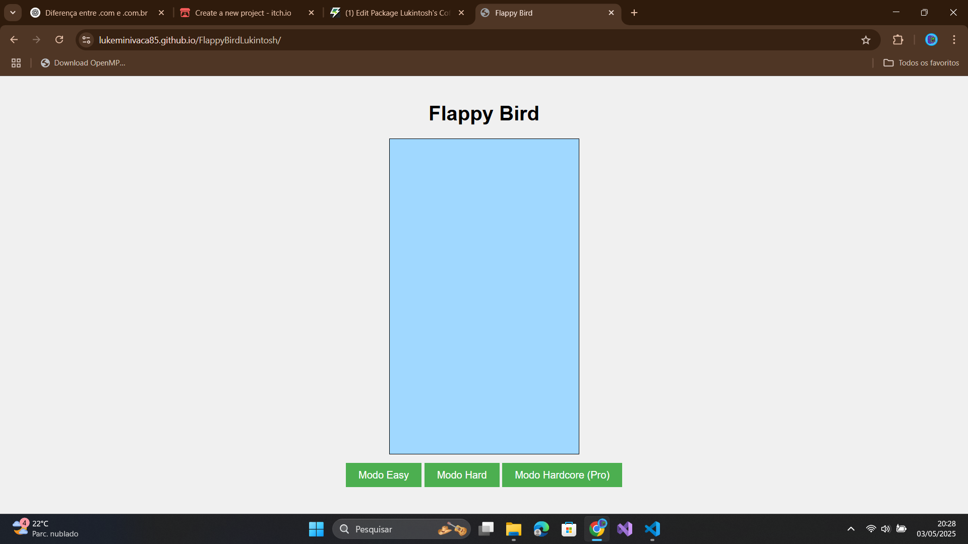Close the Flappy Bird tab
Screen dimensions: 968x544
point(611,13)
